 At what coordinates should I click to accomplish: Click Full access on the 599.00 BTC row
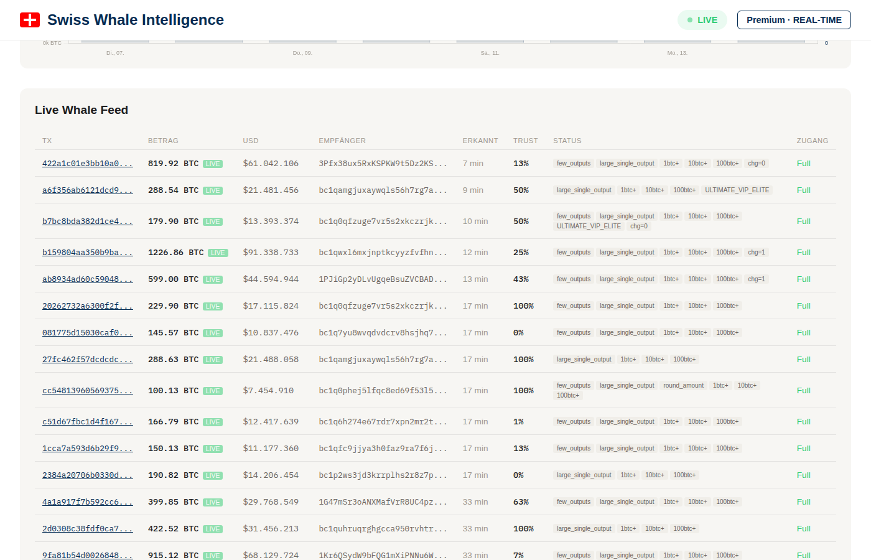coord(803,279)
